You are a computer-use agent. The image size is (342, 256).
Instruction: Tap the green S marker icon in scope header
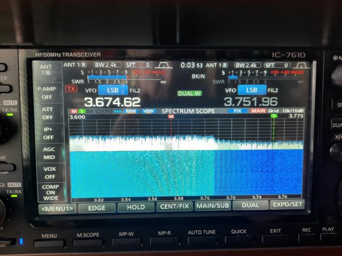pos(82,111)
